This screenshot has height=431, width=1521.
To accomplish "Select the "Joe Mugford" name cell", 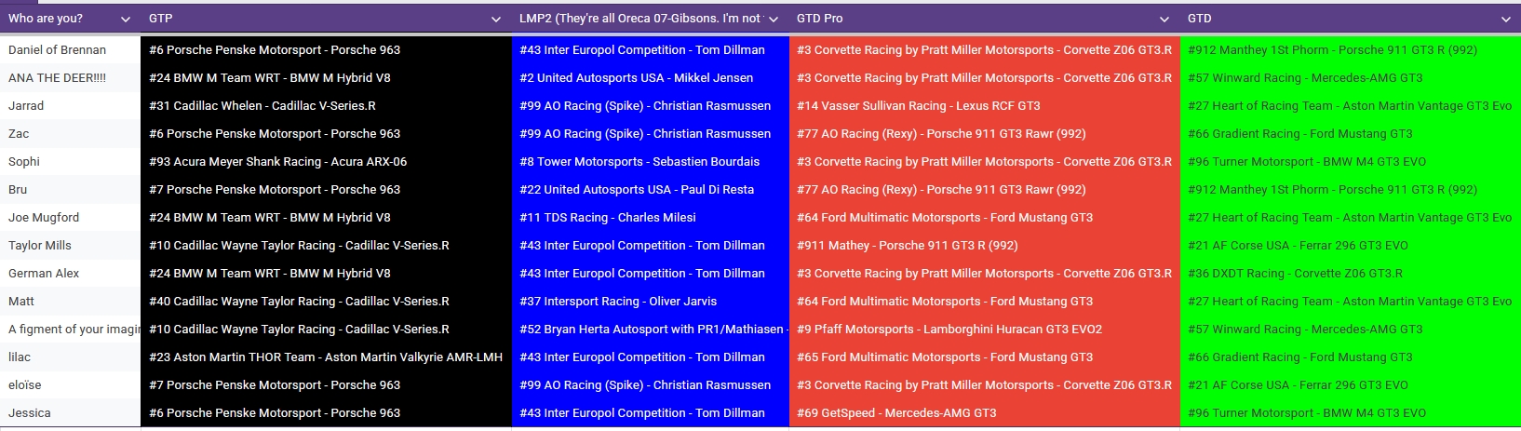I will point(44,218).
